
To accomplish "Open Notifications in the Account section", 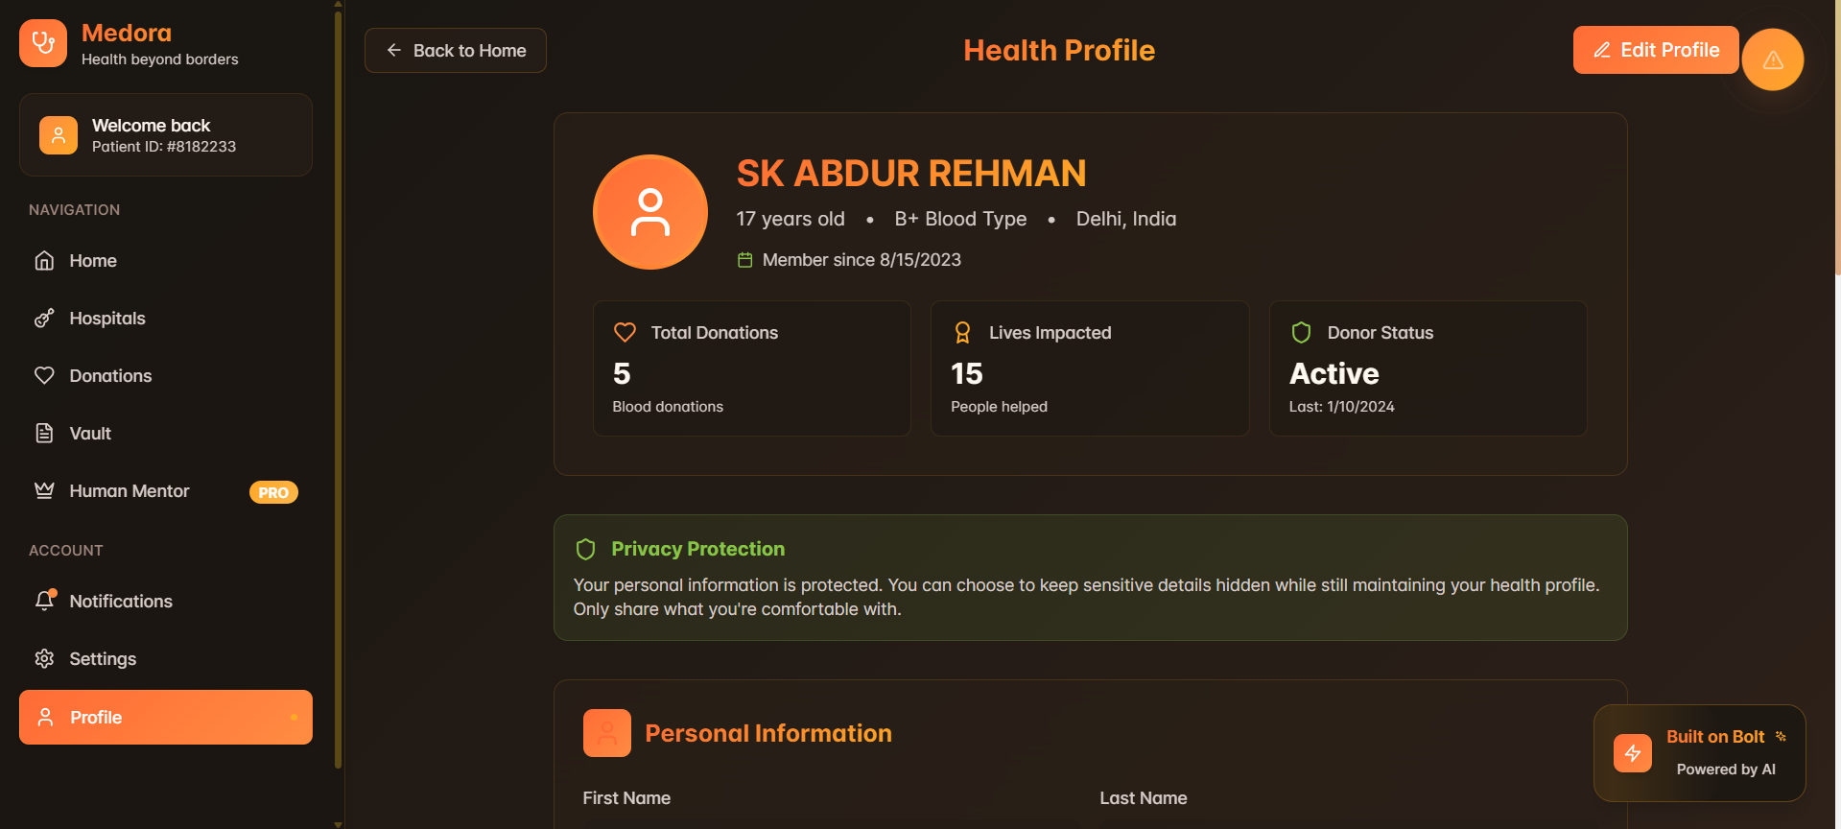I will (166, 602).
